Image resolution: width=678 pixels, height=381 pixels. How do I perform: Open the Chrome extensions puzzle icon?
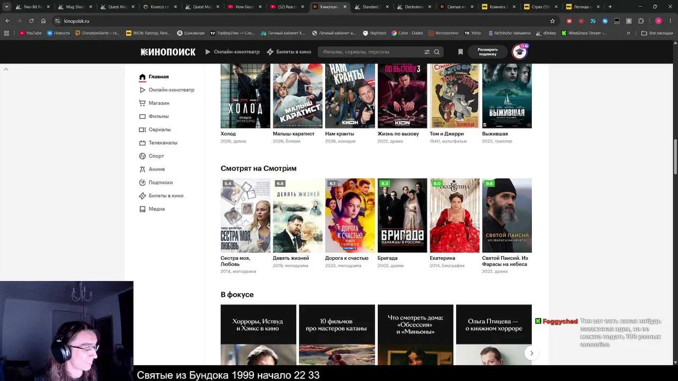point(641,21)
